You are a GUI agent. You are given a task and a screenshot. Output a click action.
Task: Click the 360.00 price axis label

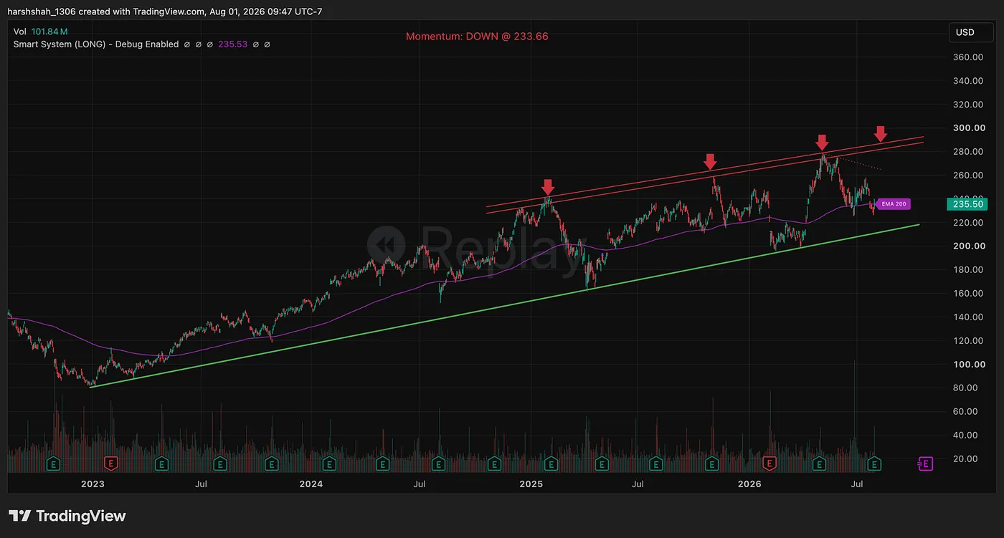coord(968,57)
